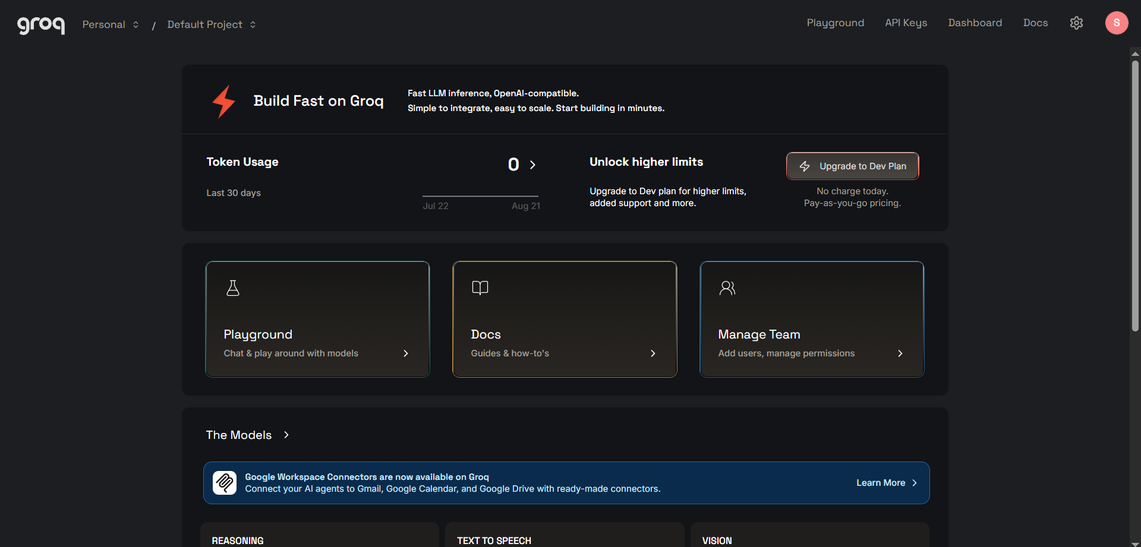Click the Groq logo

[41, 25]
